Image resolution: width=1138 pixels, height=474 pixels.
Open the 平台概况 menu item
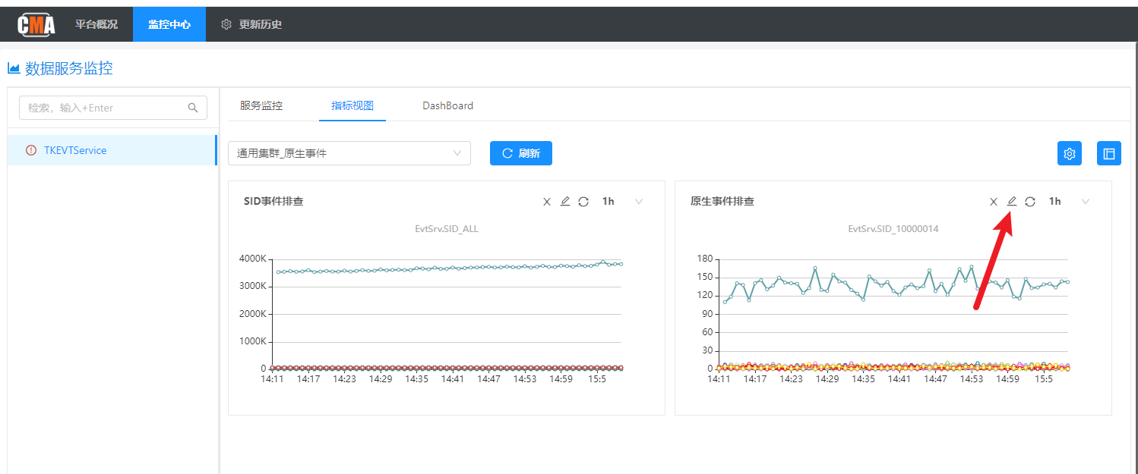pyautogui.click(x=96, y=24)
